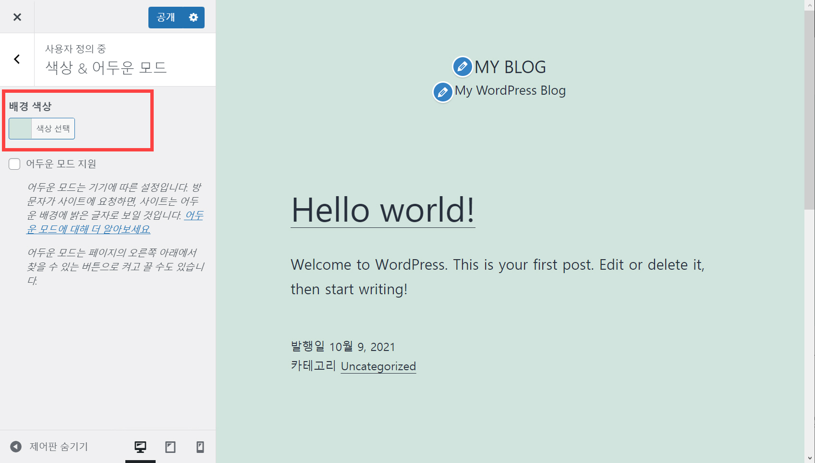Click the 제어판 숨기기 label
The height and width of the screenshot is (463, 815).
(59, 447)
